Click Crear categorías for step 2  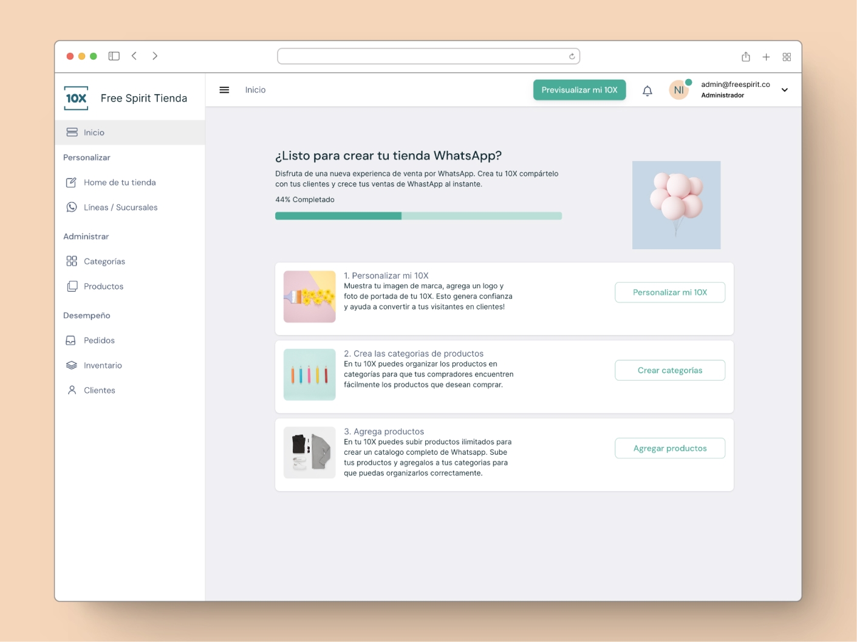(x=669, y=370)
